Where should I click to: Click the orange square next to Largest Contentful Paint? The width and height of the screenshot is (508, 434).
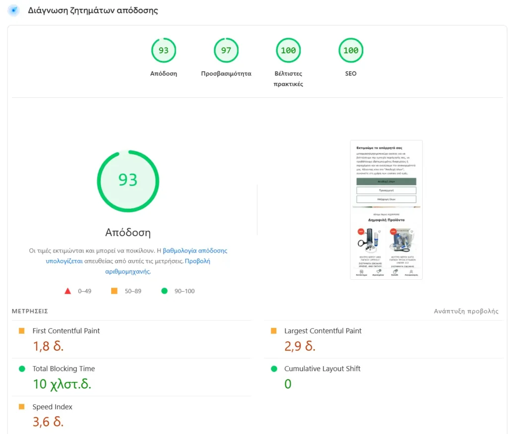(x=274, y=331)
